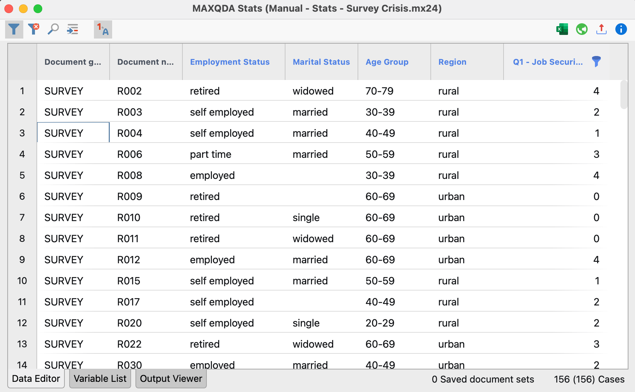Image resolution: width=635 pixels, height=392 pixels.
Task: Click the export upload icon
Action: (x=601, y=29)
